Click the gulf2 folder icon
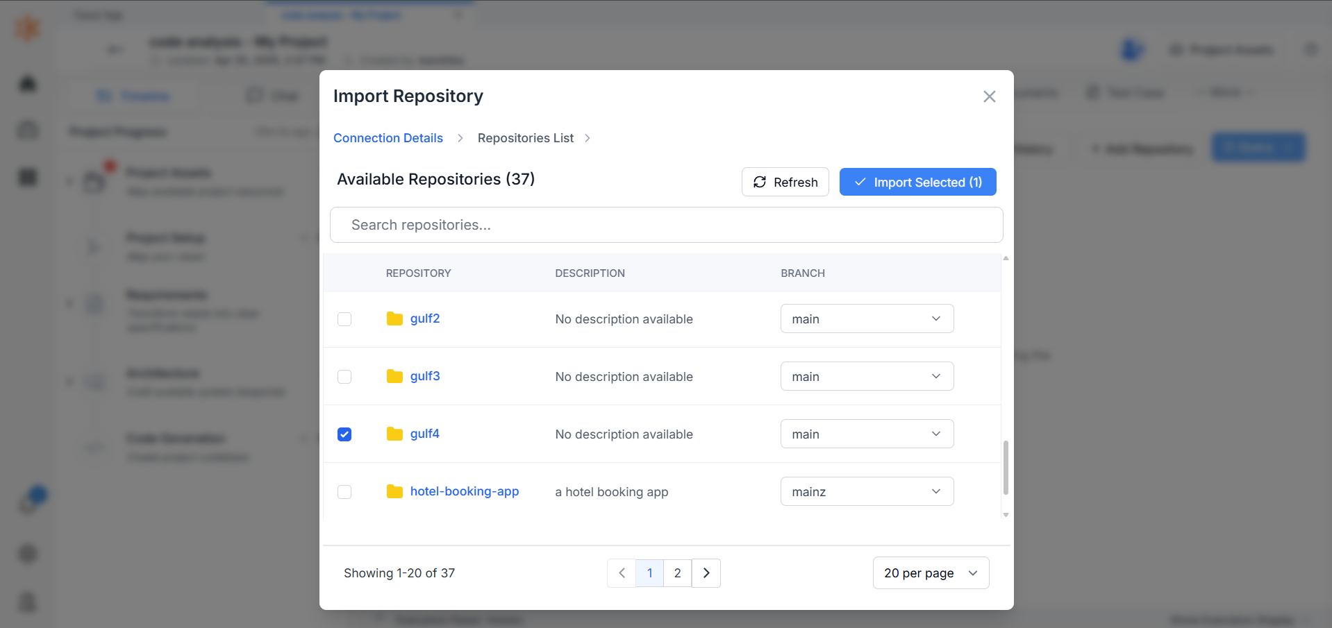The width and height of the screenshot is (1332, 628). click(x=394, y=319)
